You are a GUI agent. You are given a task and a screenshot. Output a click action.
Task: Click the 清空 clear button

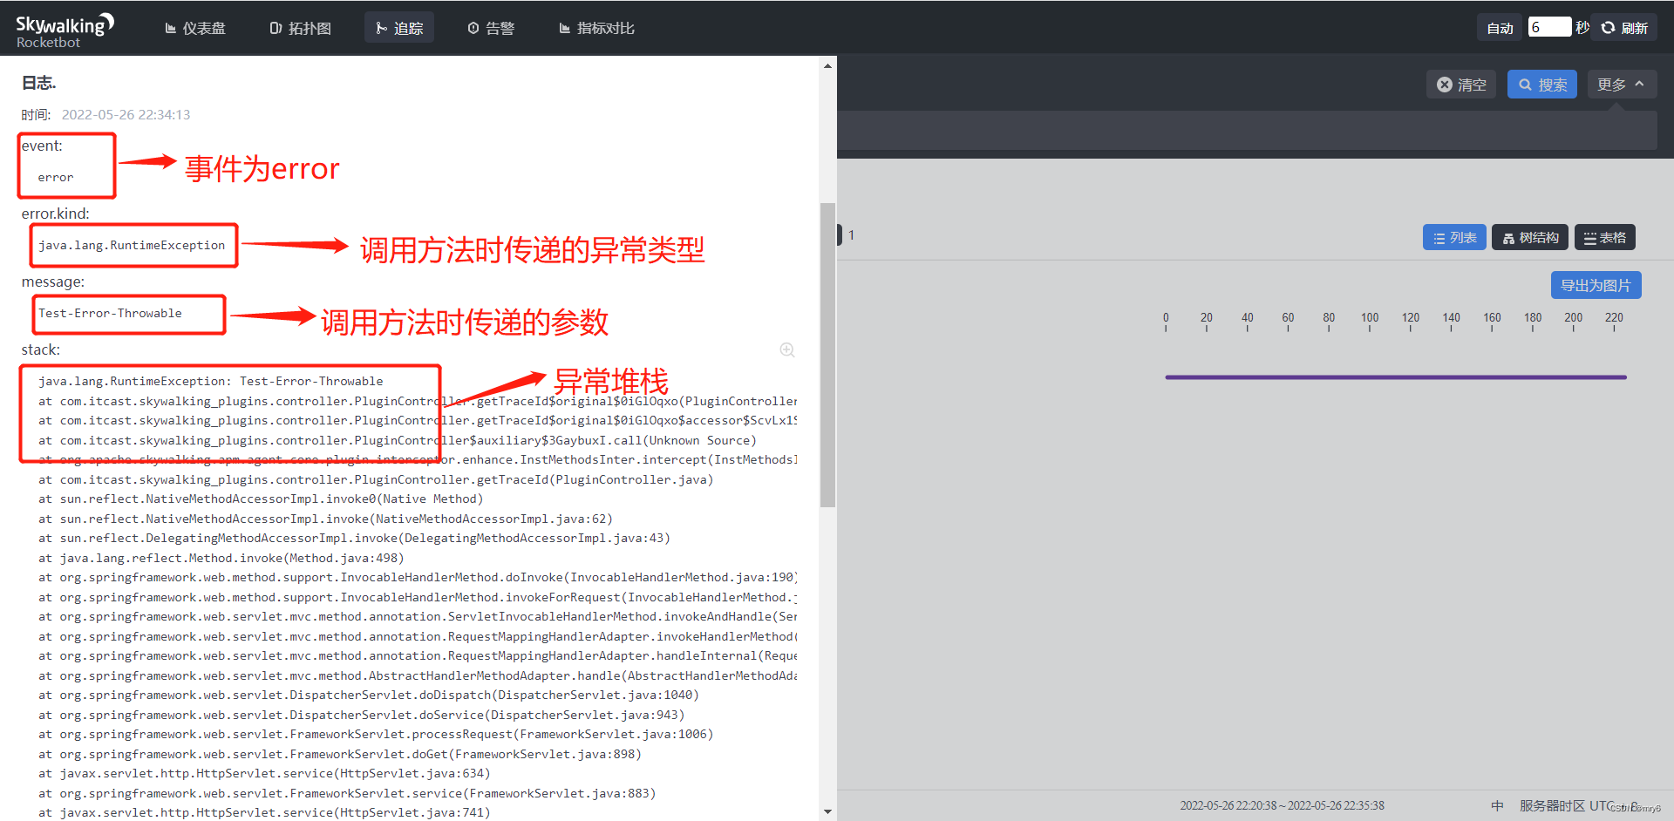tap(1461, 85)
